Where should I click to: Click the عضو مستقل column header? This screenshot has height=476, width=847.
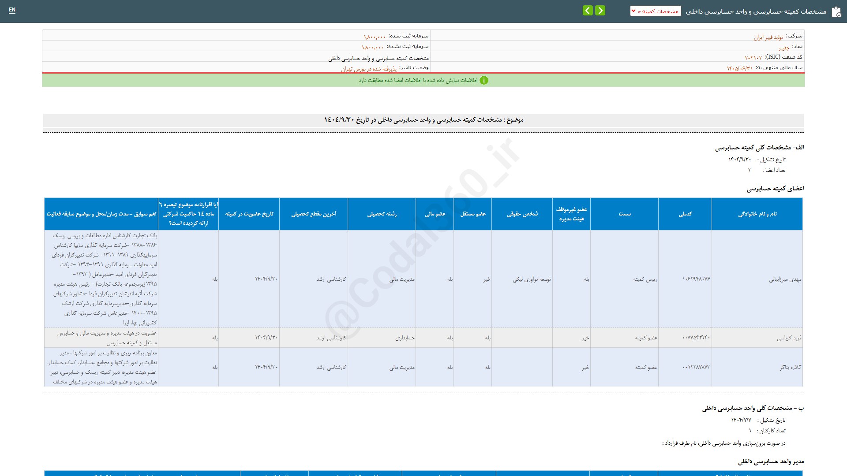pyautogui.click(x=473, y=214)
